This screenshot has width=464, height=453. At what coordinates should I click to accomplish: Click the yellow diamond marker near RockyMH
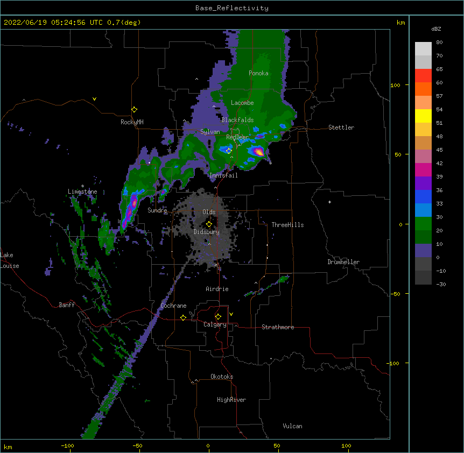click(x=135, y=110)
